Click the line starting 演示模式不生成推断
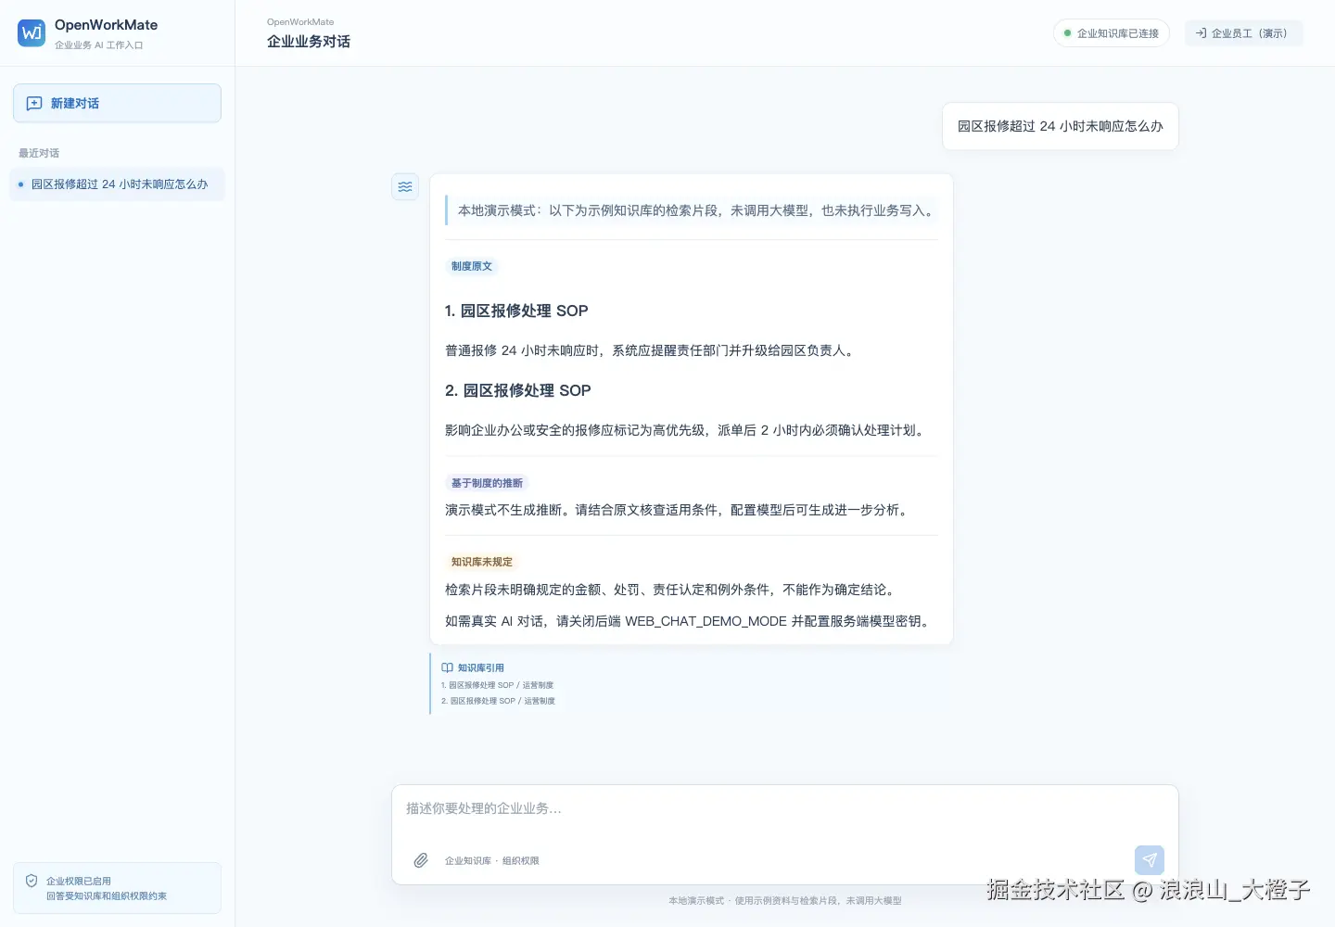The image size is (1335, 927). 679,510
